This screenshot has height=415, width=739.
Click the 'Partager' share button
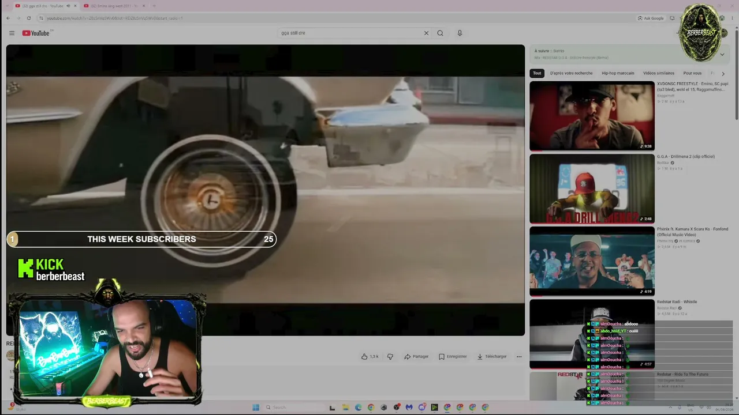tap(416, 356)
